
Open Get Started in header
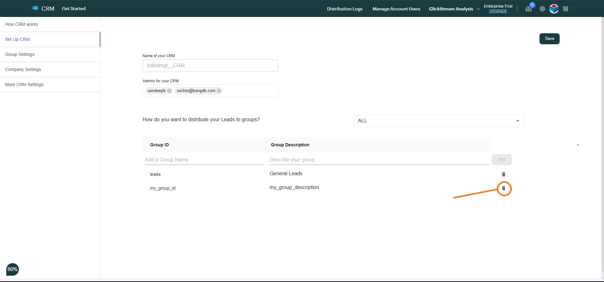click(74, 8)
